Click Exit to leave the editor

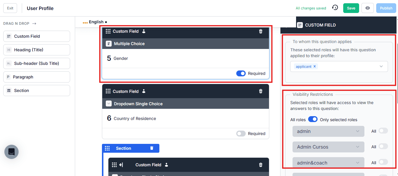[10, 8]
